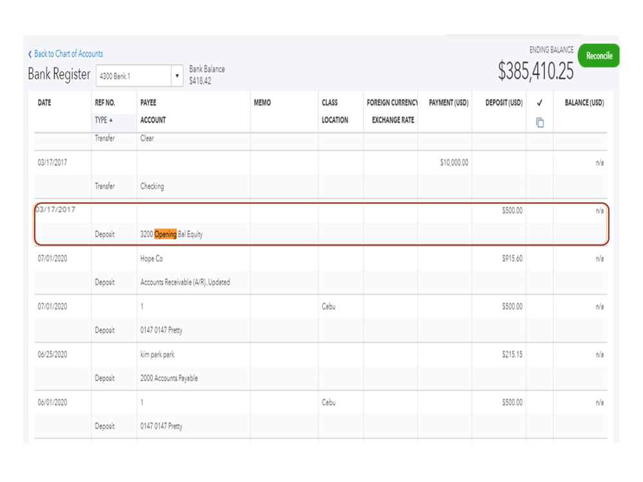
Task: Click the MEMO column header
Action: [x=263, y=103]
